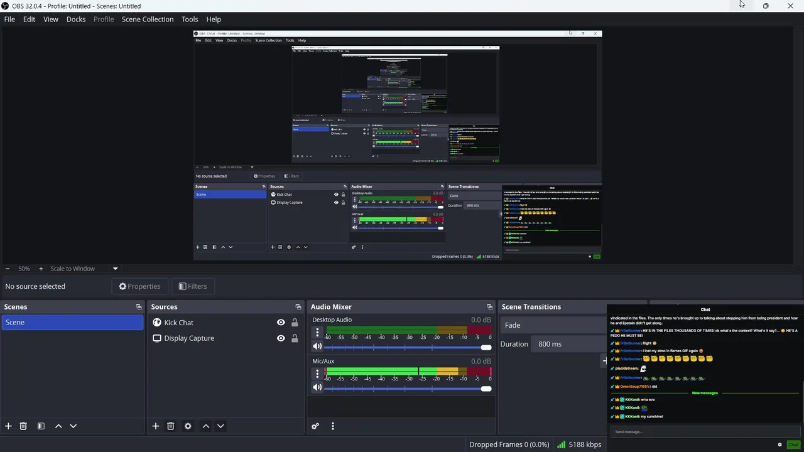Open Desktop Audio three-dot options menu
This screenshot has width=804, height=452.
pyautogui.click(x=317, y=332)
